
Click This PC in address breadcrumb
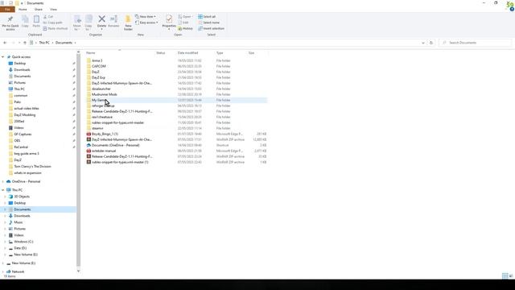(44, 43)
